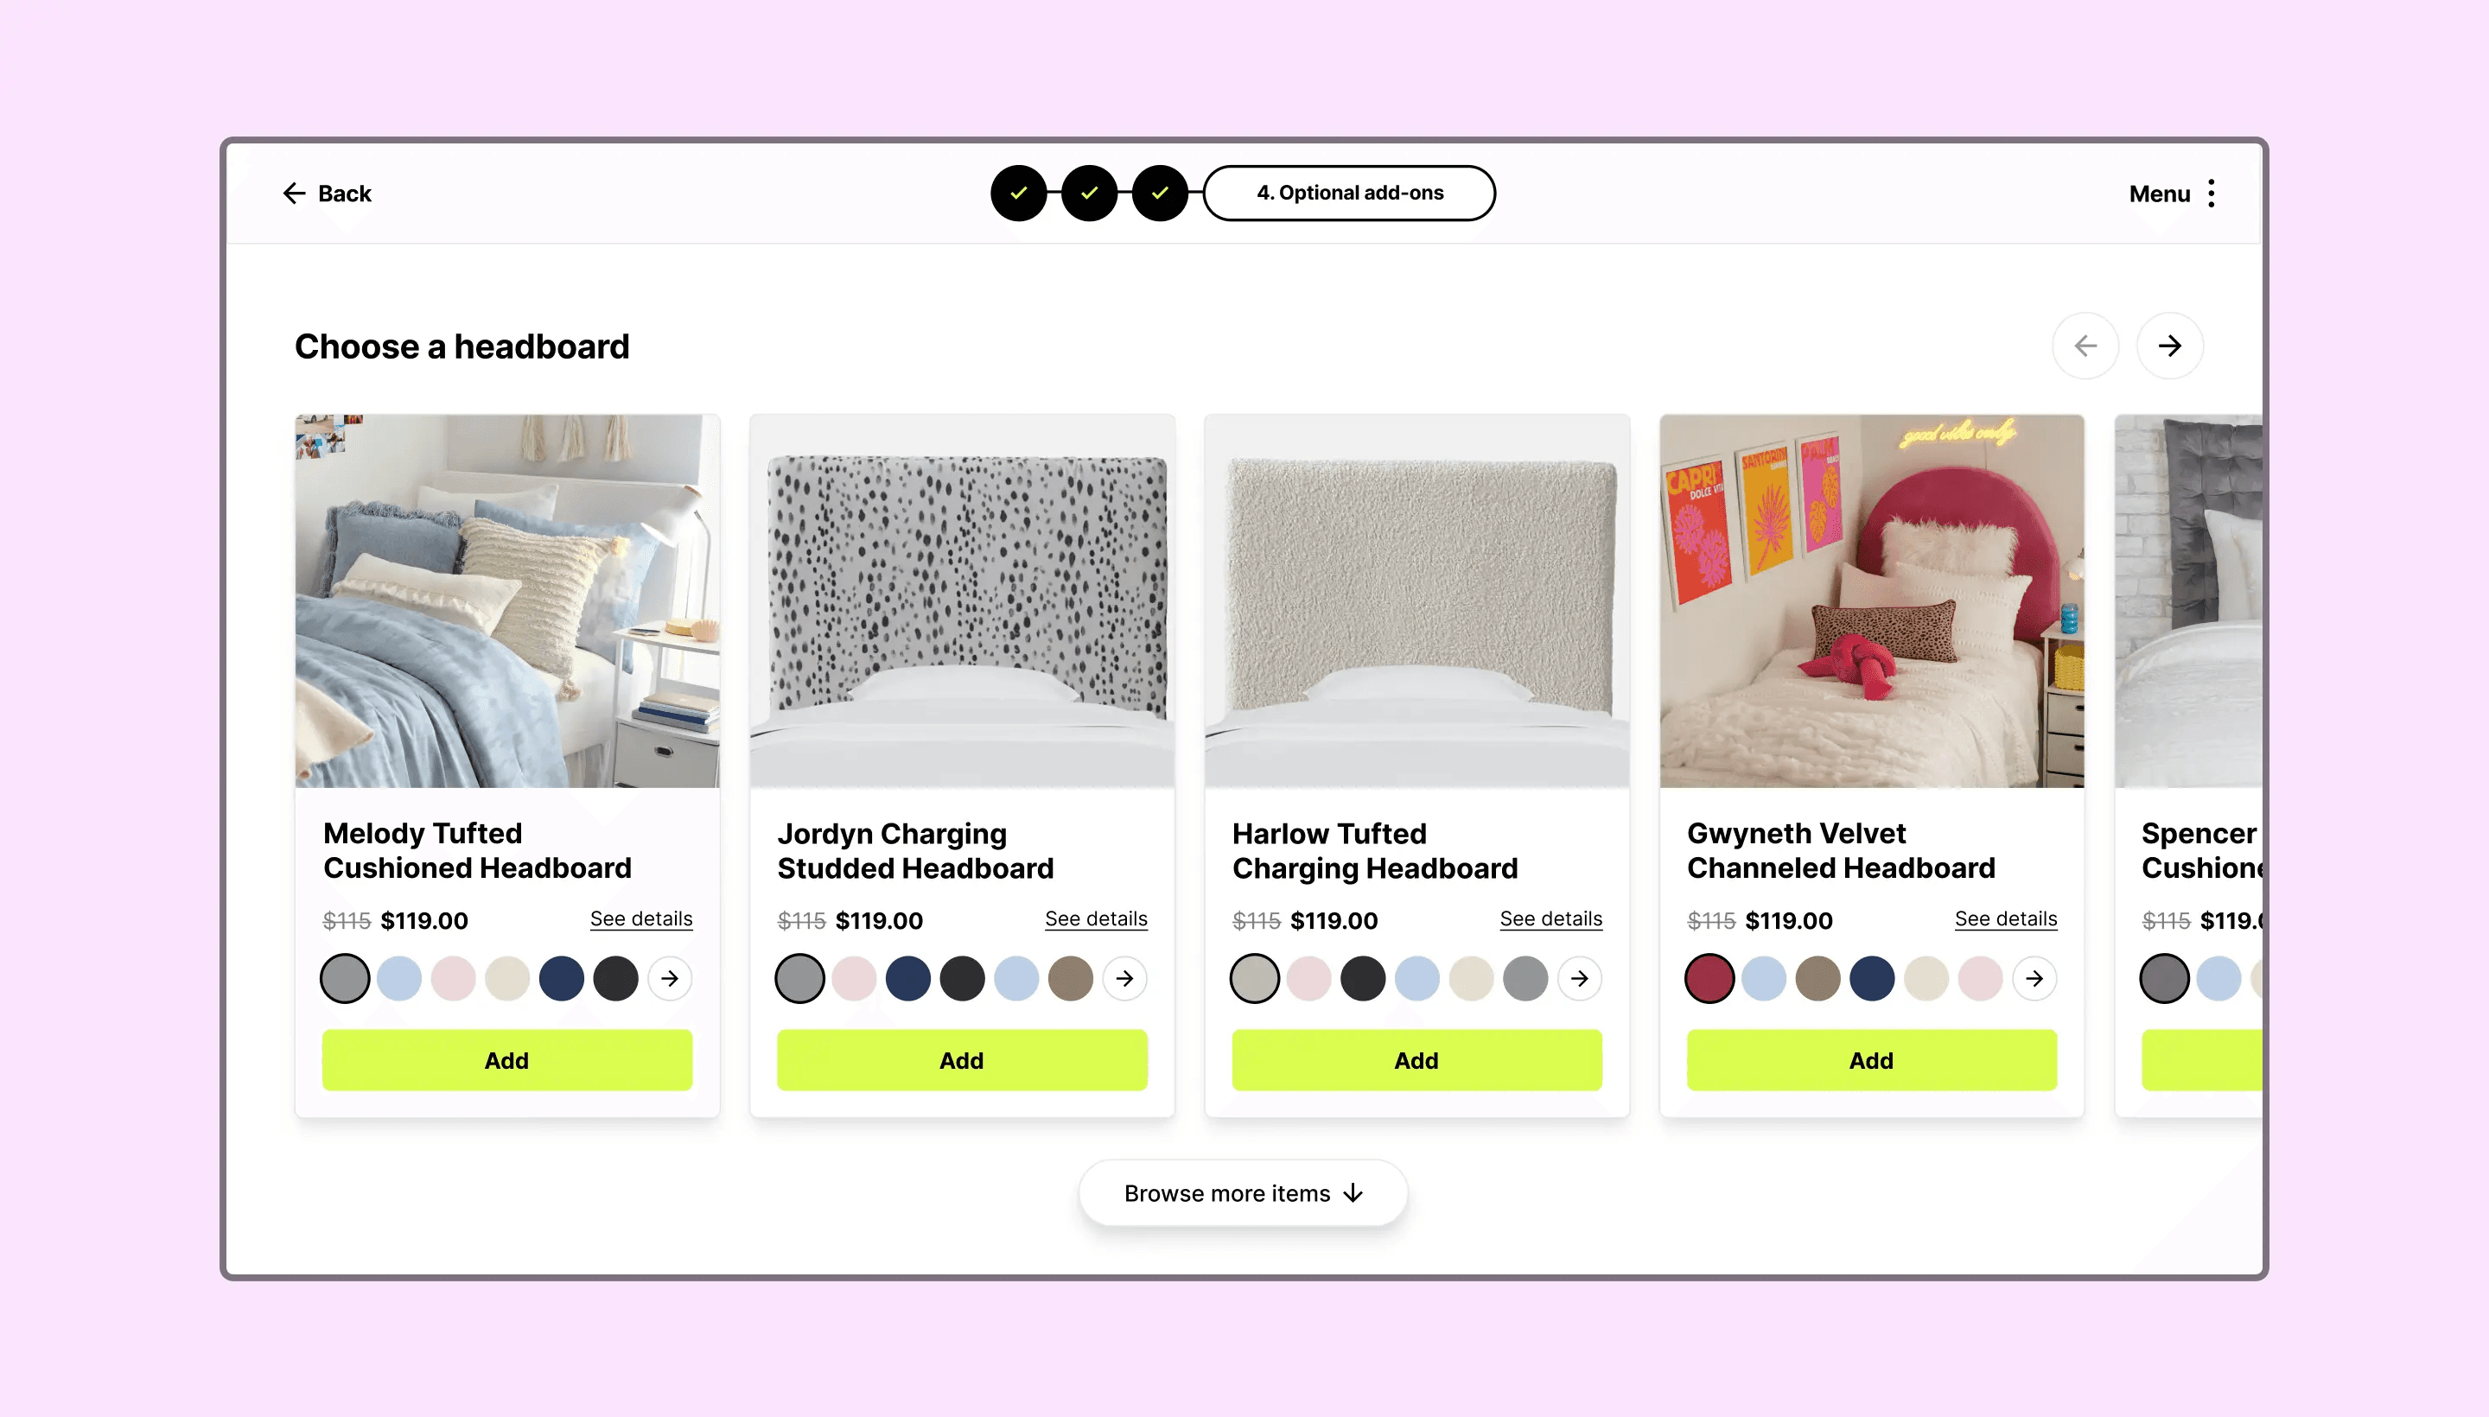The width and height of the screenshot is (2489, 1417).
Task: Click the third completed step checkmark
Action: click(x=1159, y=194)
